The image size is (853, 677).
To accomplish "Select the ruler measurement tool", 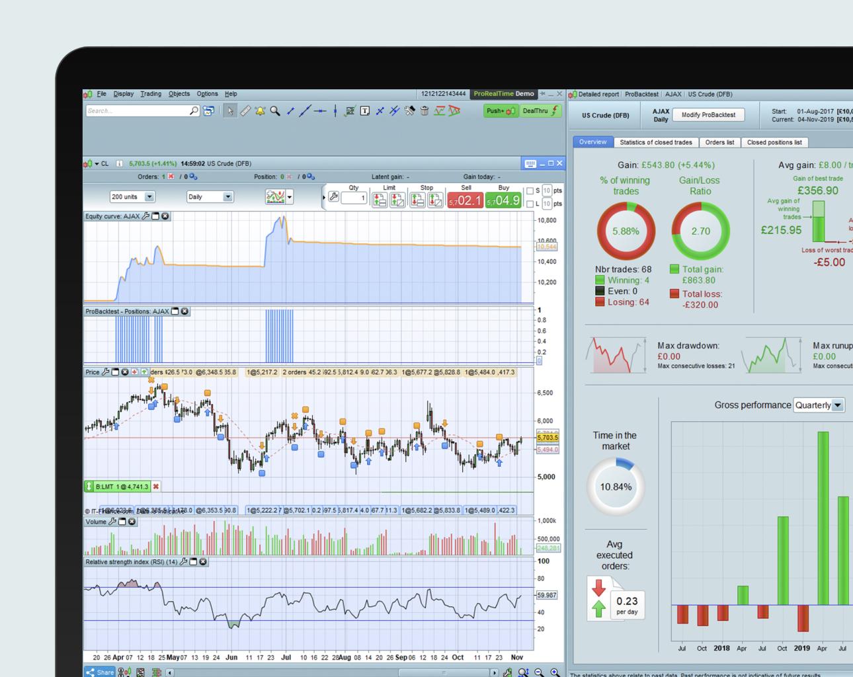I will click(x=245, y=111).
